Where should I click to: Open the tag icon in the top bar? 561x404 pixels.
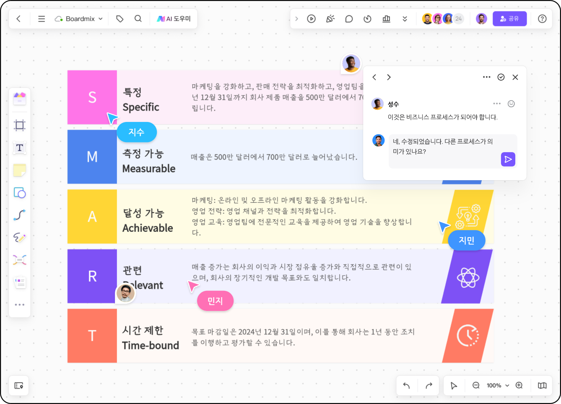tap(120, 19)
